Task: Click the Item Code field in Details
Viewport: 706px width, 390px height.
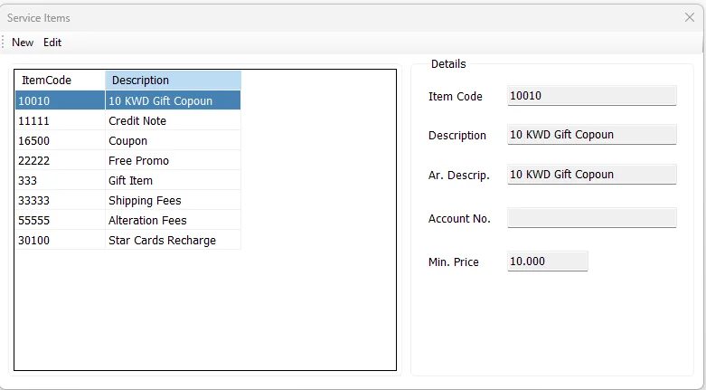Action: point(591,96)
